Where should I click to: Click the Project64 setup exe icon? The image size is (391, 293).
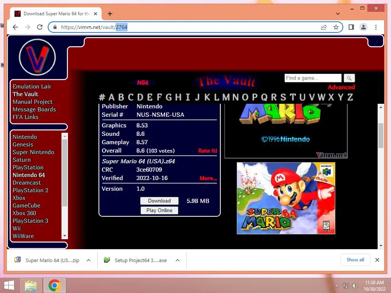click(107, 260)
